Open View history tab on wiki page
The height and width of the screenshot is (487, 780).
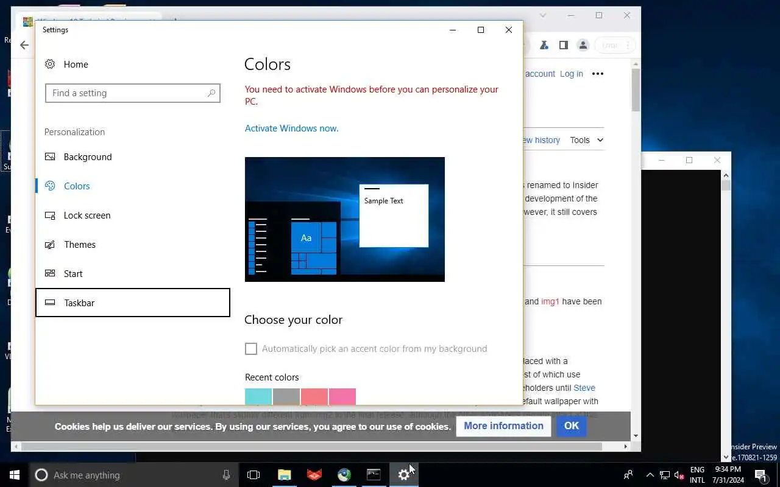[541, 140]
